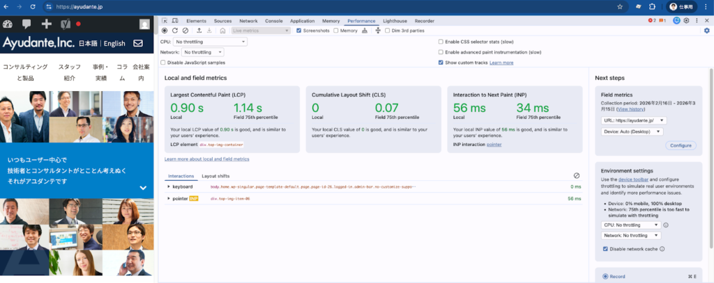714x283 pixels.
Task: Uncheck the Screenshots checkbox
Action: click(299, 31)
